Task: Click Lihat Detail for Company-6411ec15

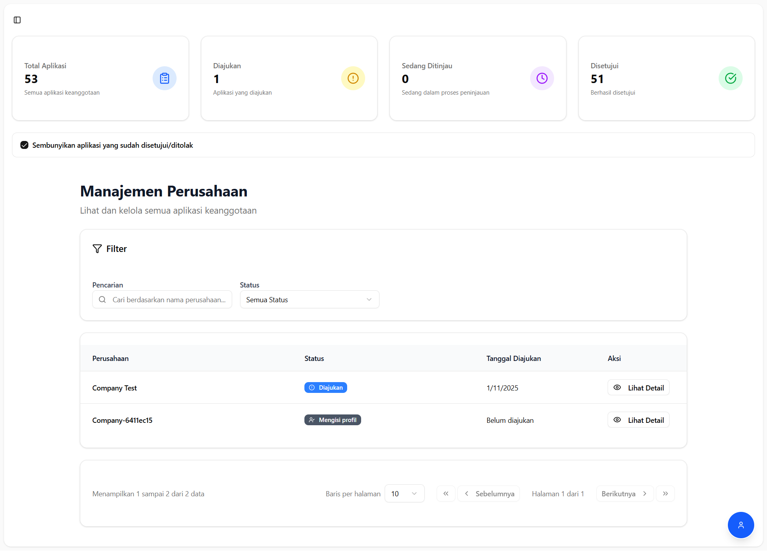Action: 638,420
